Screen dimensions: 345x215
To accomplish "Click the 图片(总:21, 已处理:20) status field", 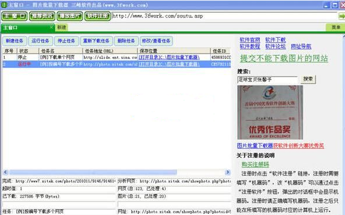I will point(174,196).
